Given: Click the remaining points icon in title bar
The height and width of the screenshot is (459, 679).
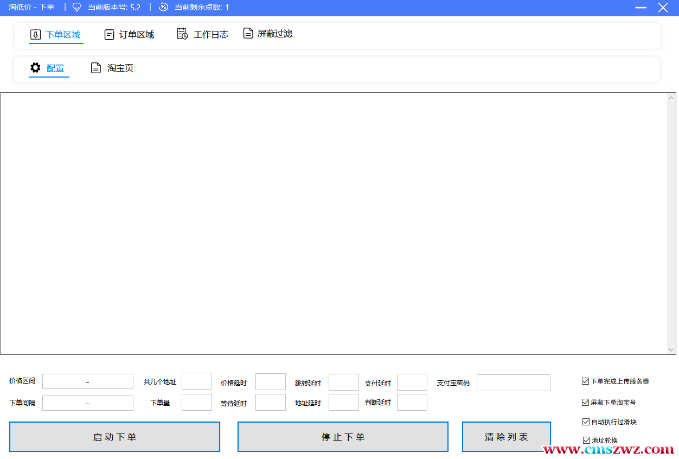Looking at the screenshot, I should point(163,7).
